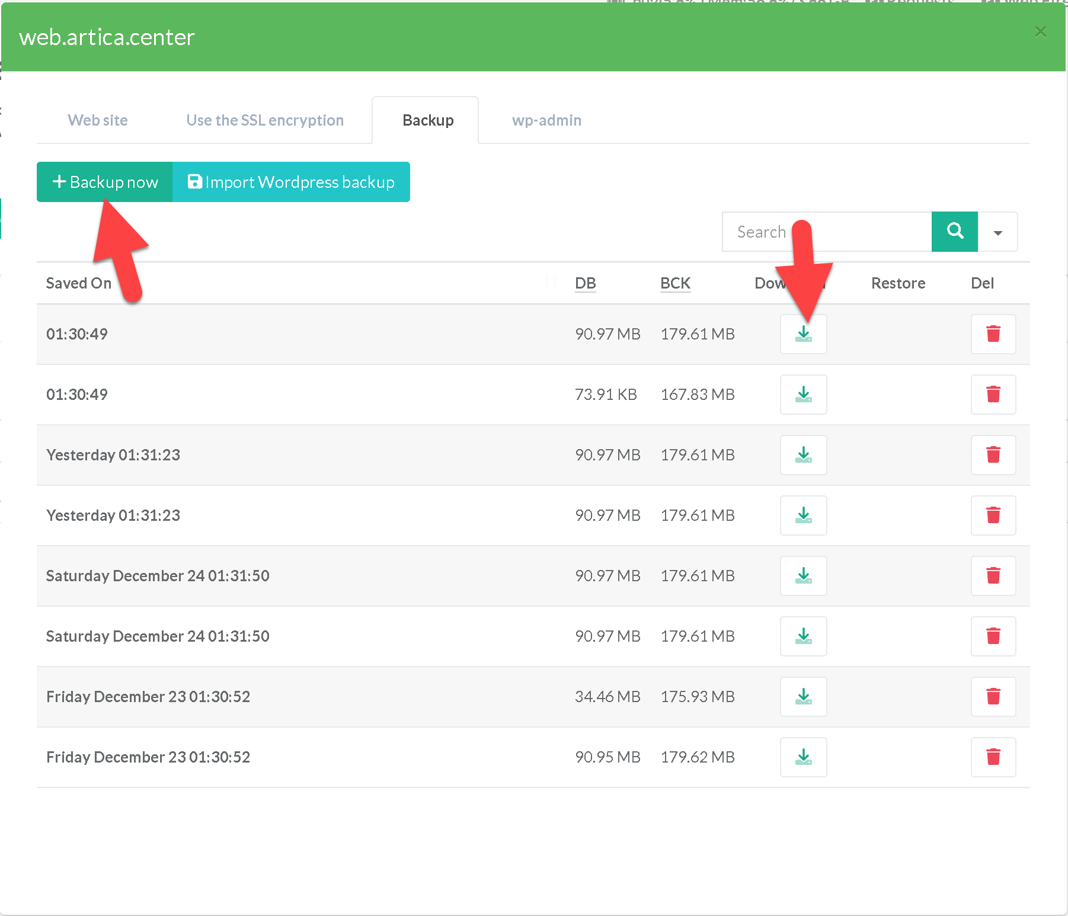Delete the Friday December 23 90.95 MB backup
This screenshot has width=1068, height=916.
993,757
